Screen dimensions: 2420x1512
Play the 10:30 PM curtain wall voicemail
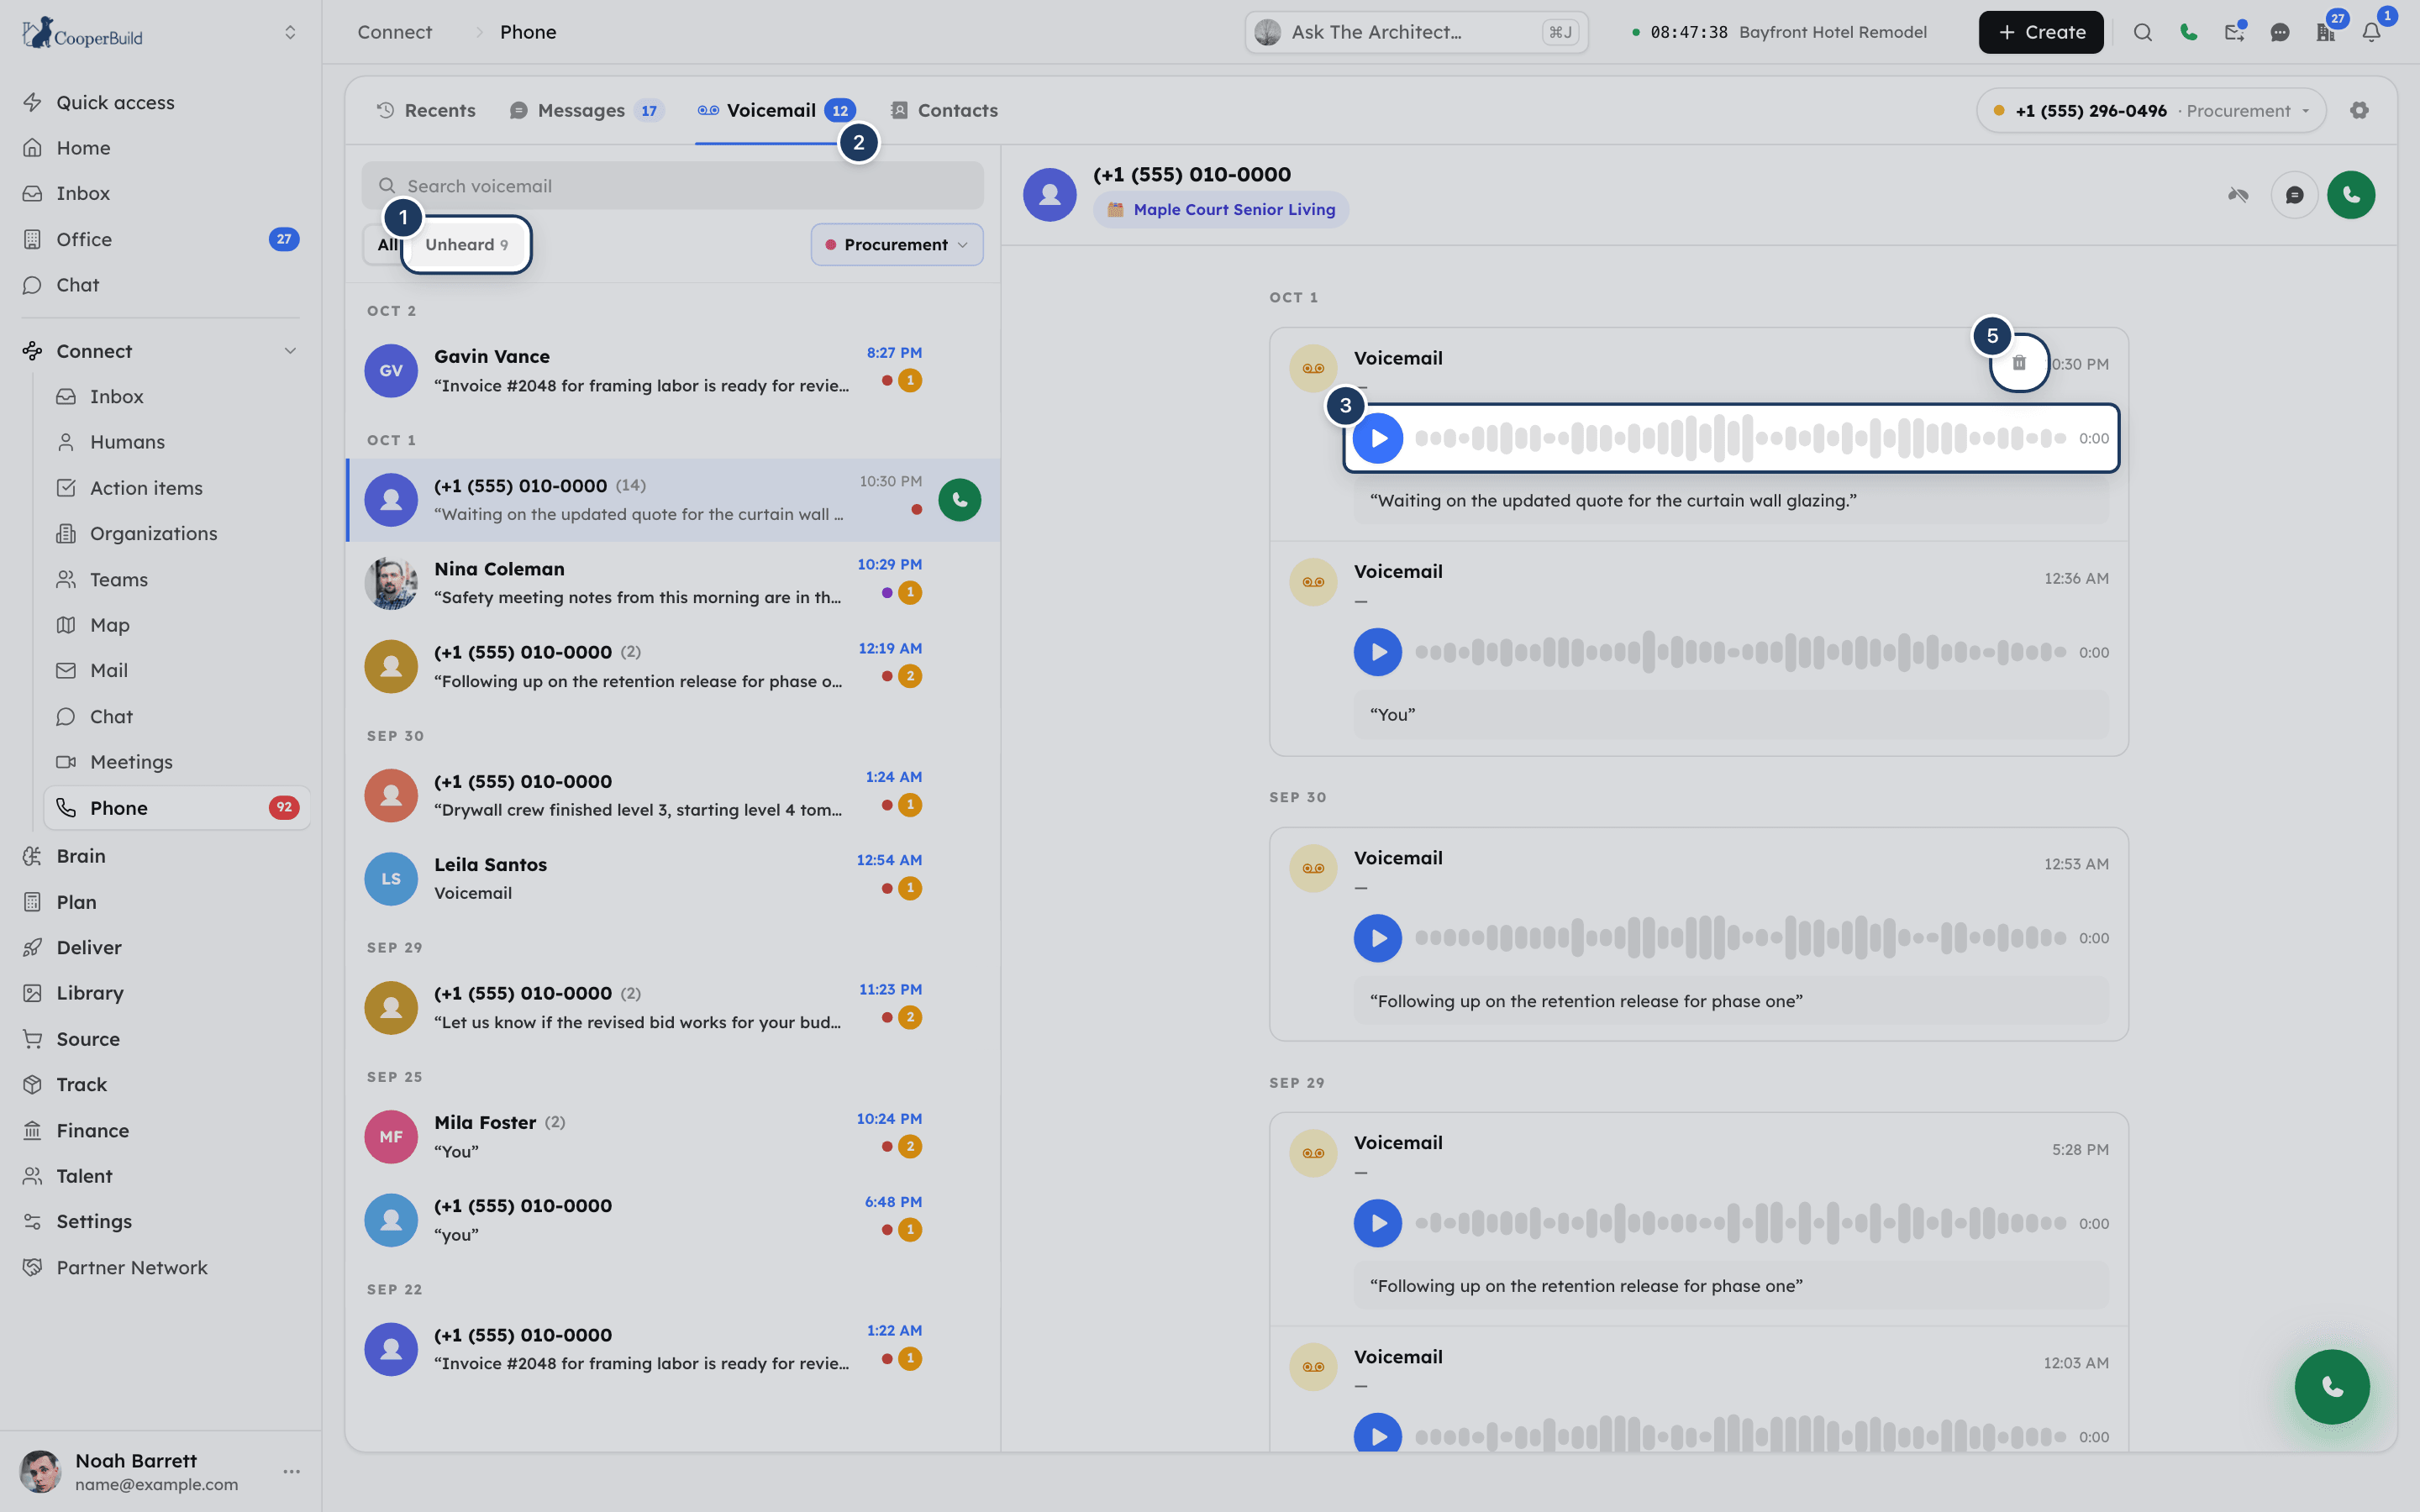[1378, 438]
